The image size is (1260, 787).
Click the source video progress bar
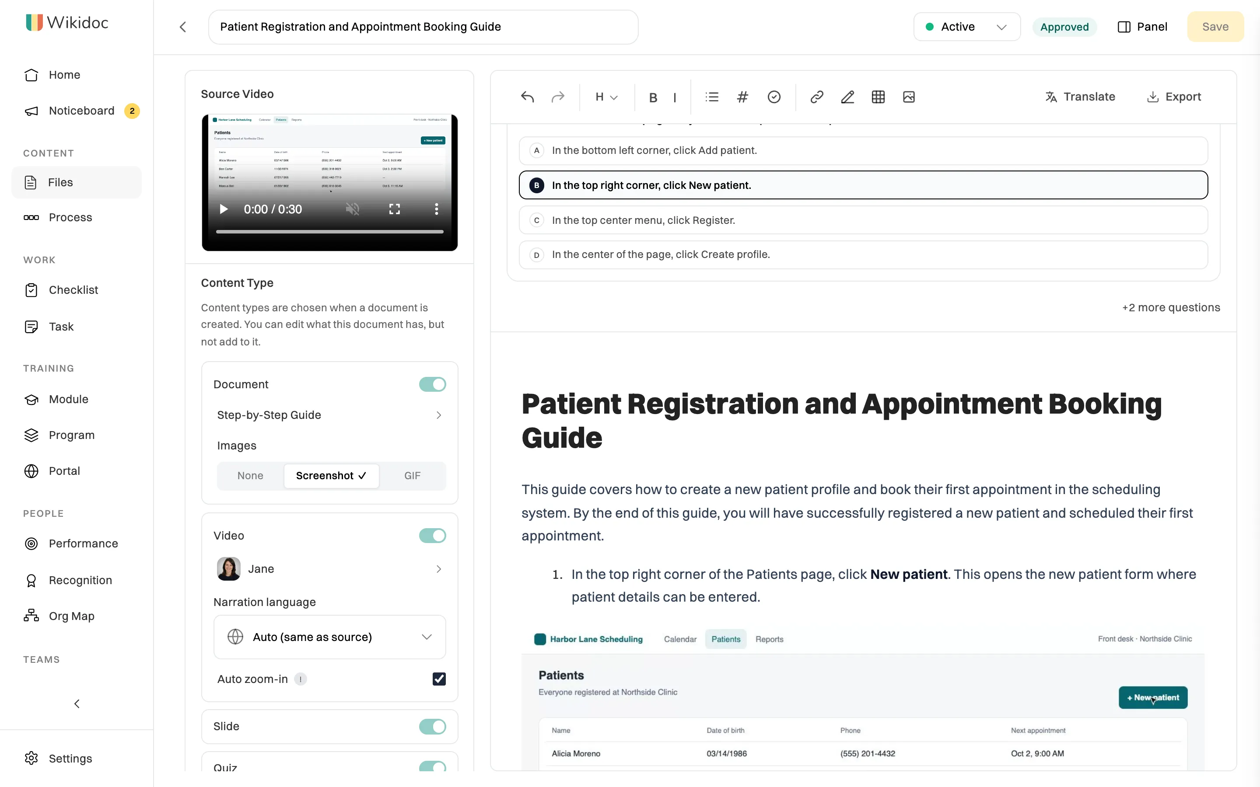pyautogui.click(x=329, y=232)
